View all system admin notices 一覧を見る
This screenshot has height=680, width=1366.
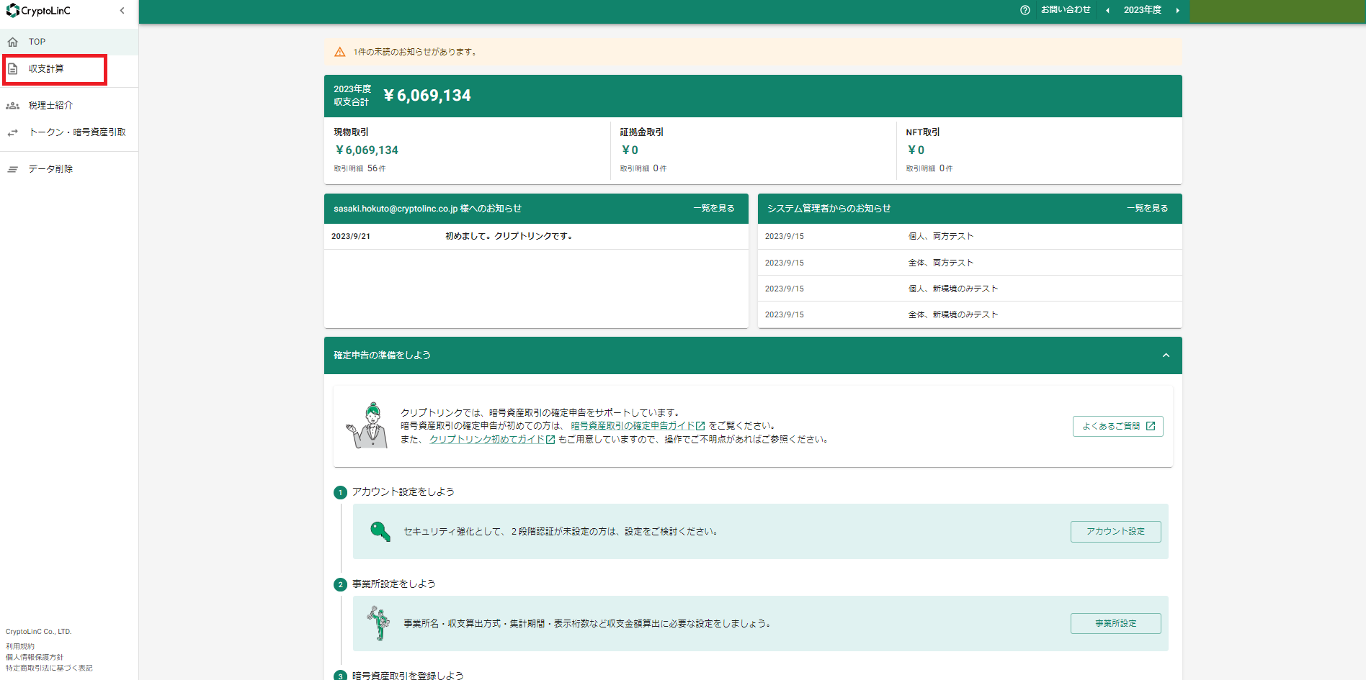(1148, 209)
